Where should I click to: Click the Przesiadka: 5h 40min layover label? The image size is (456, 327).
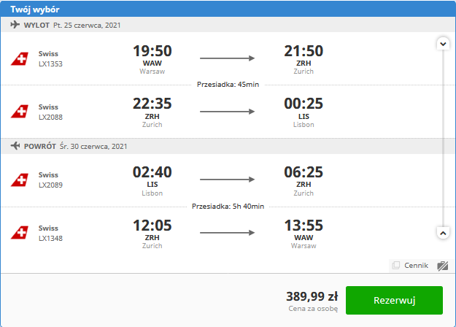click(228, 207)
